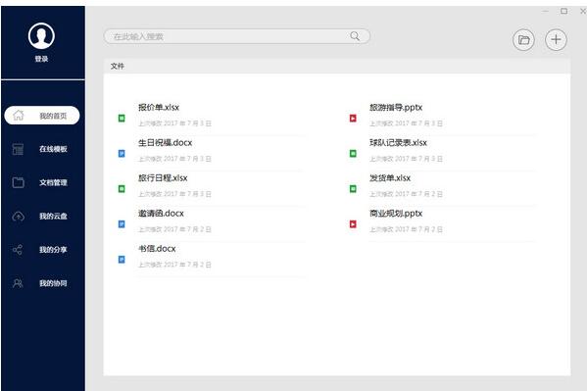Click spreadsheet icon beside 发货单.xlsx
The width and height of the screenshot is (587, 391).
click(353, 189)
